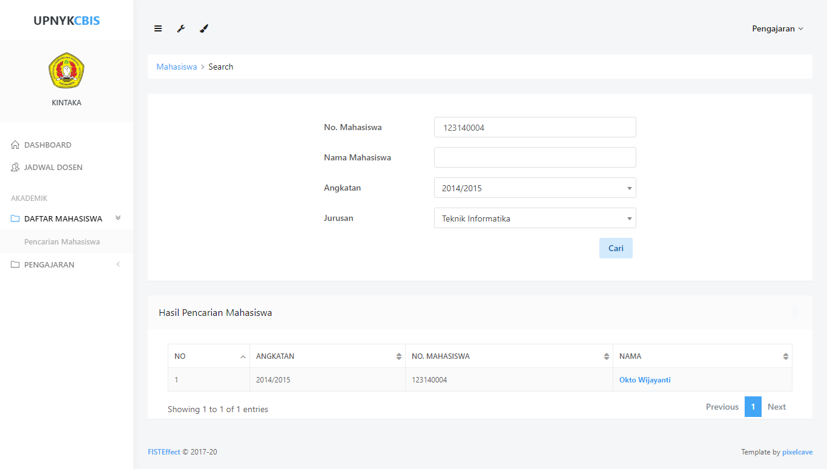Open Jadwal Dosen in the sidebar
Viewport: 827px width, 469px height.
53,168
